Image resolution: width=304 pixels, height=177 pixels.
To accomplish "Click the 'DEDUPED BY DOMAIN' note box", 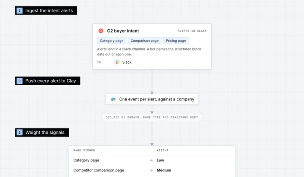I will [152, 117].
